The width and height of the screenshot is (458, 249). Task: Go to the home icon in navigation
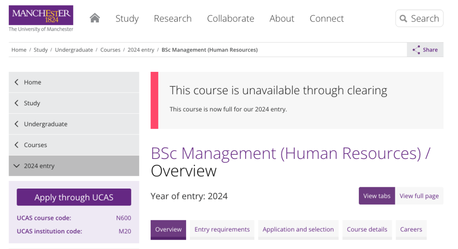tap(95, 18)
